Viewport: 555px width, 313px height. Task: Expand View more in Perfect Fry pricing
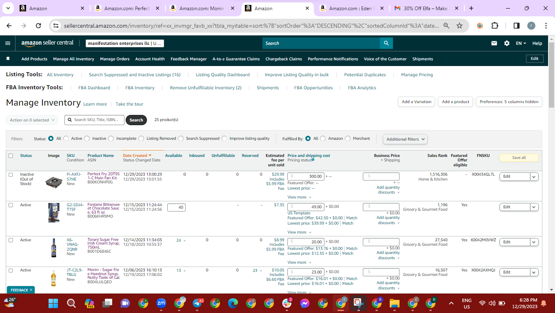pos(300,197)
